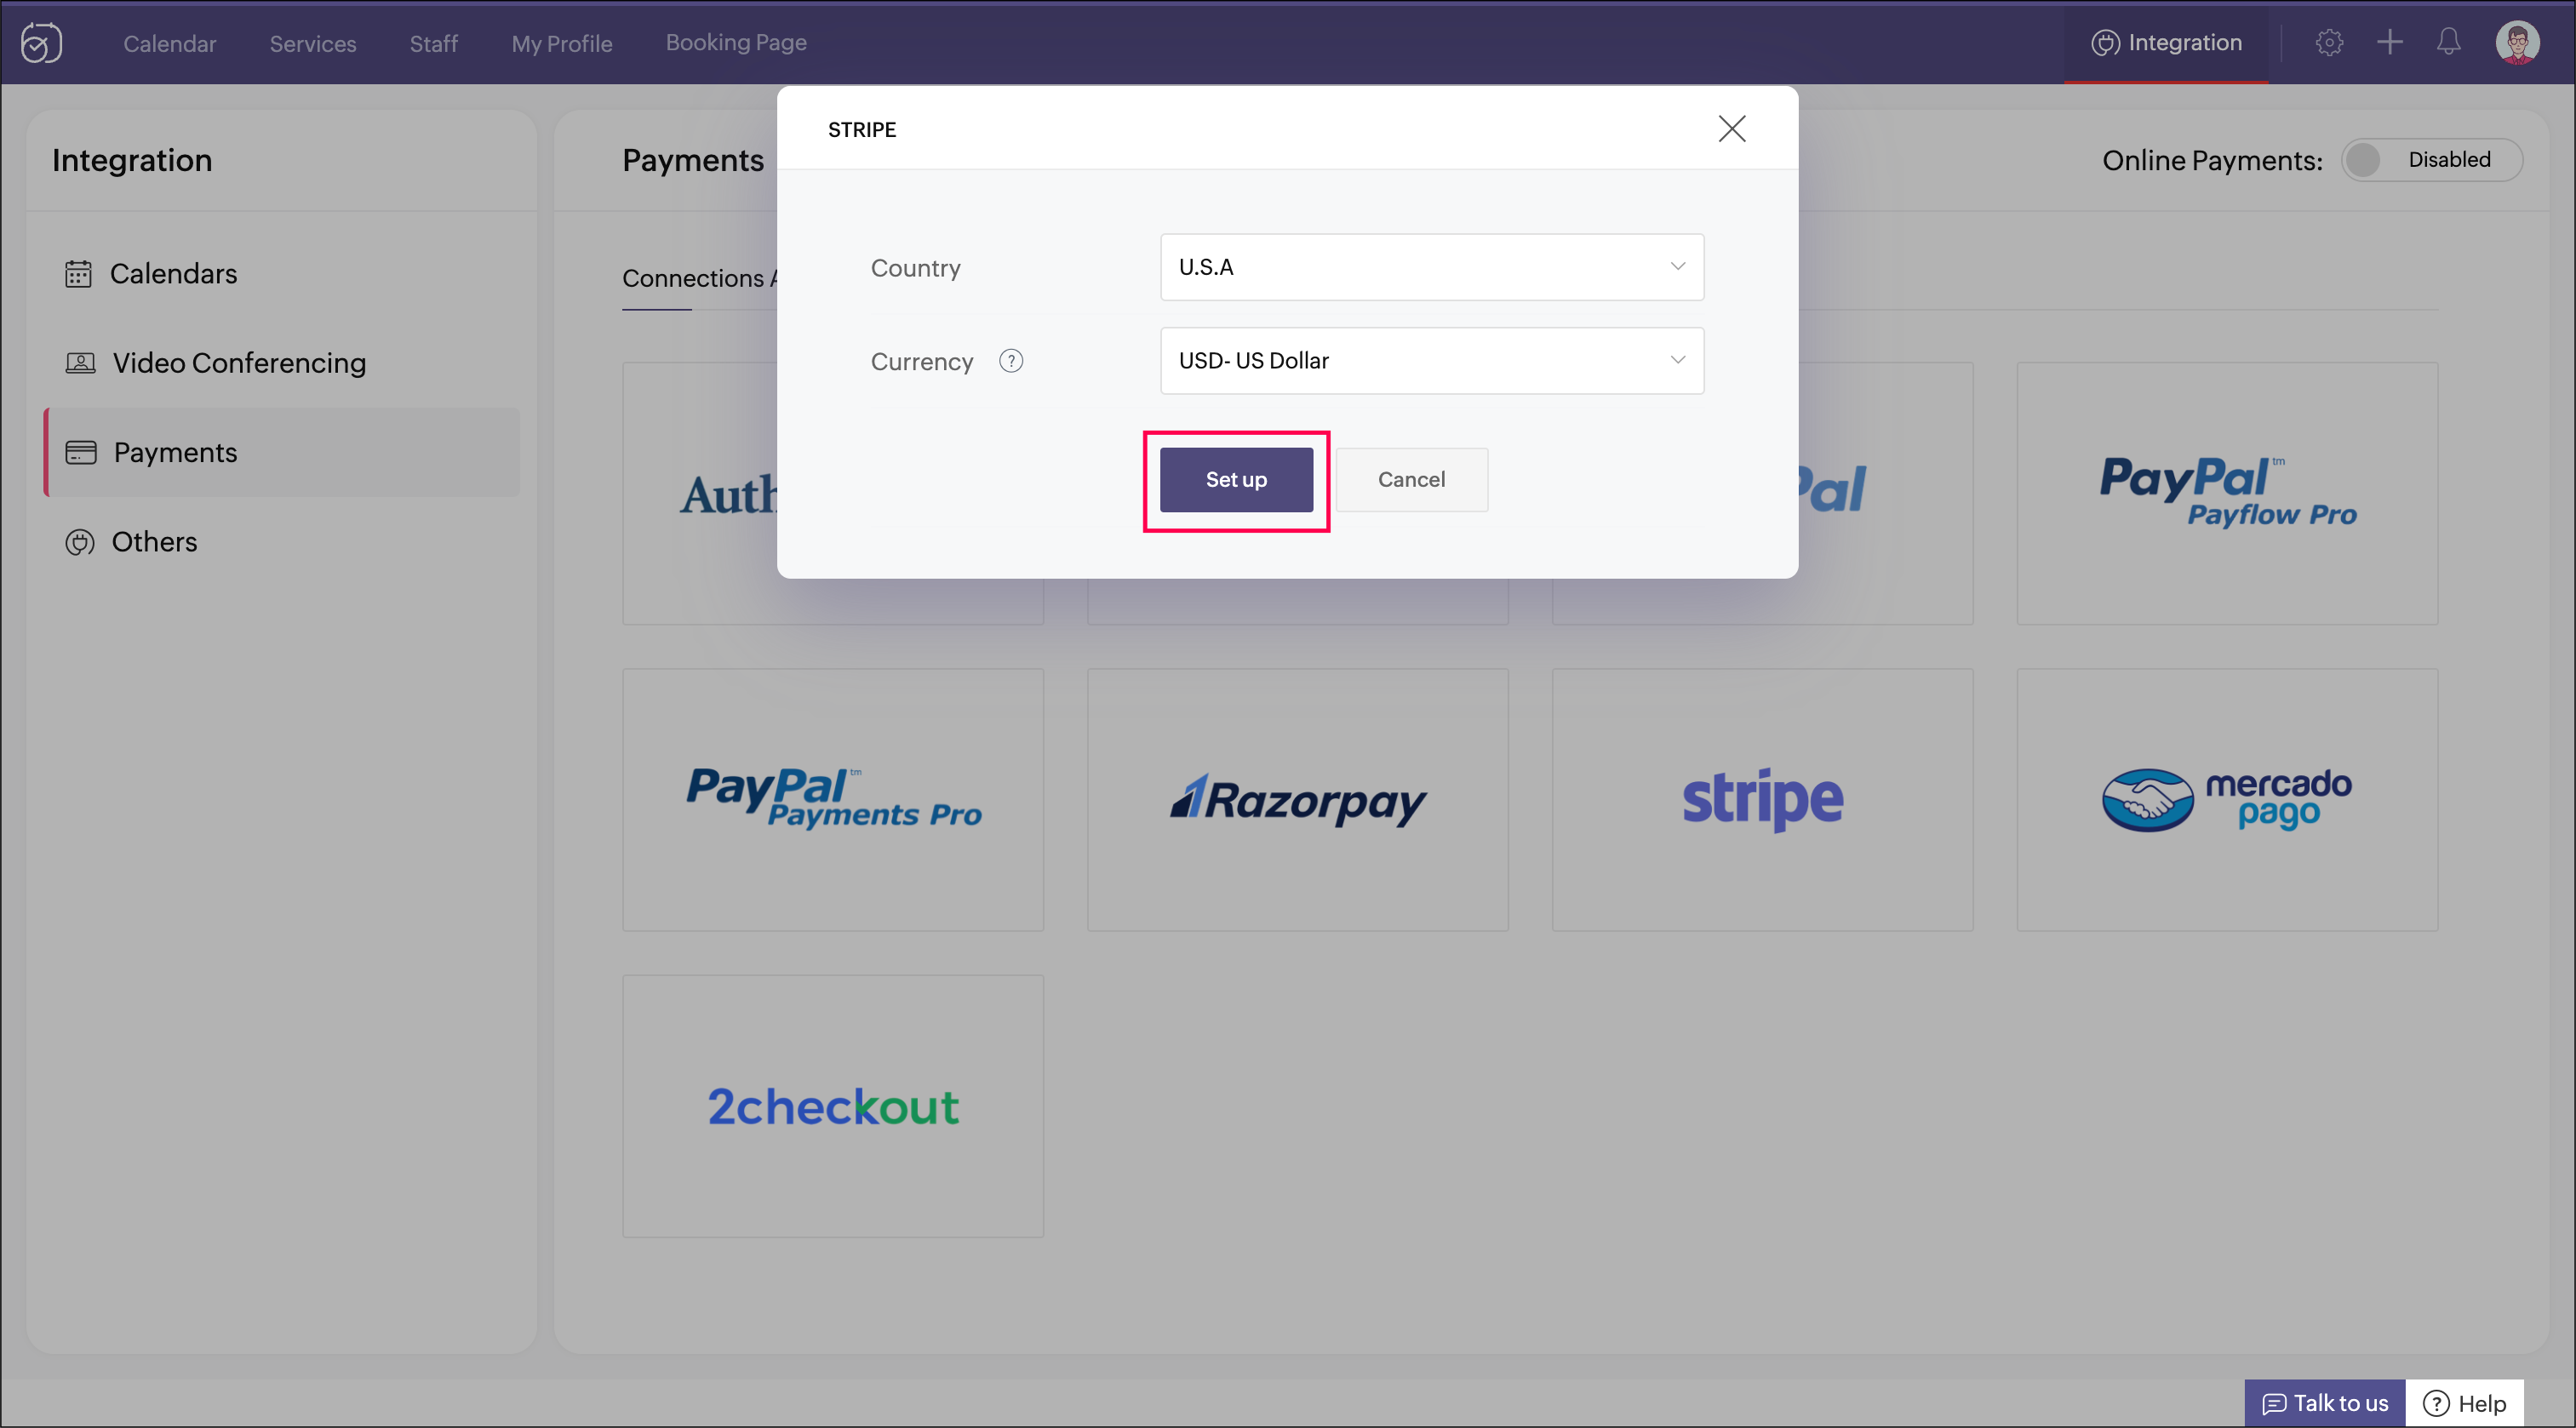Select the Razorpay payment card
The width and height of the screenshot is (2576, 1428).
pyautogui.click(x=1298, y=800)
